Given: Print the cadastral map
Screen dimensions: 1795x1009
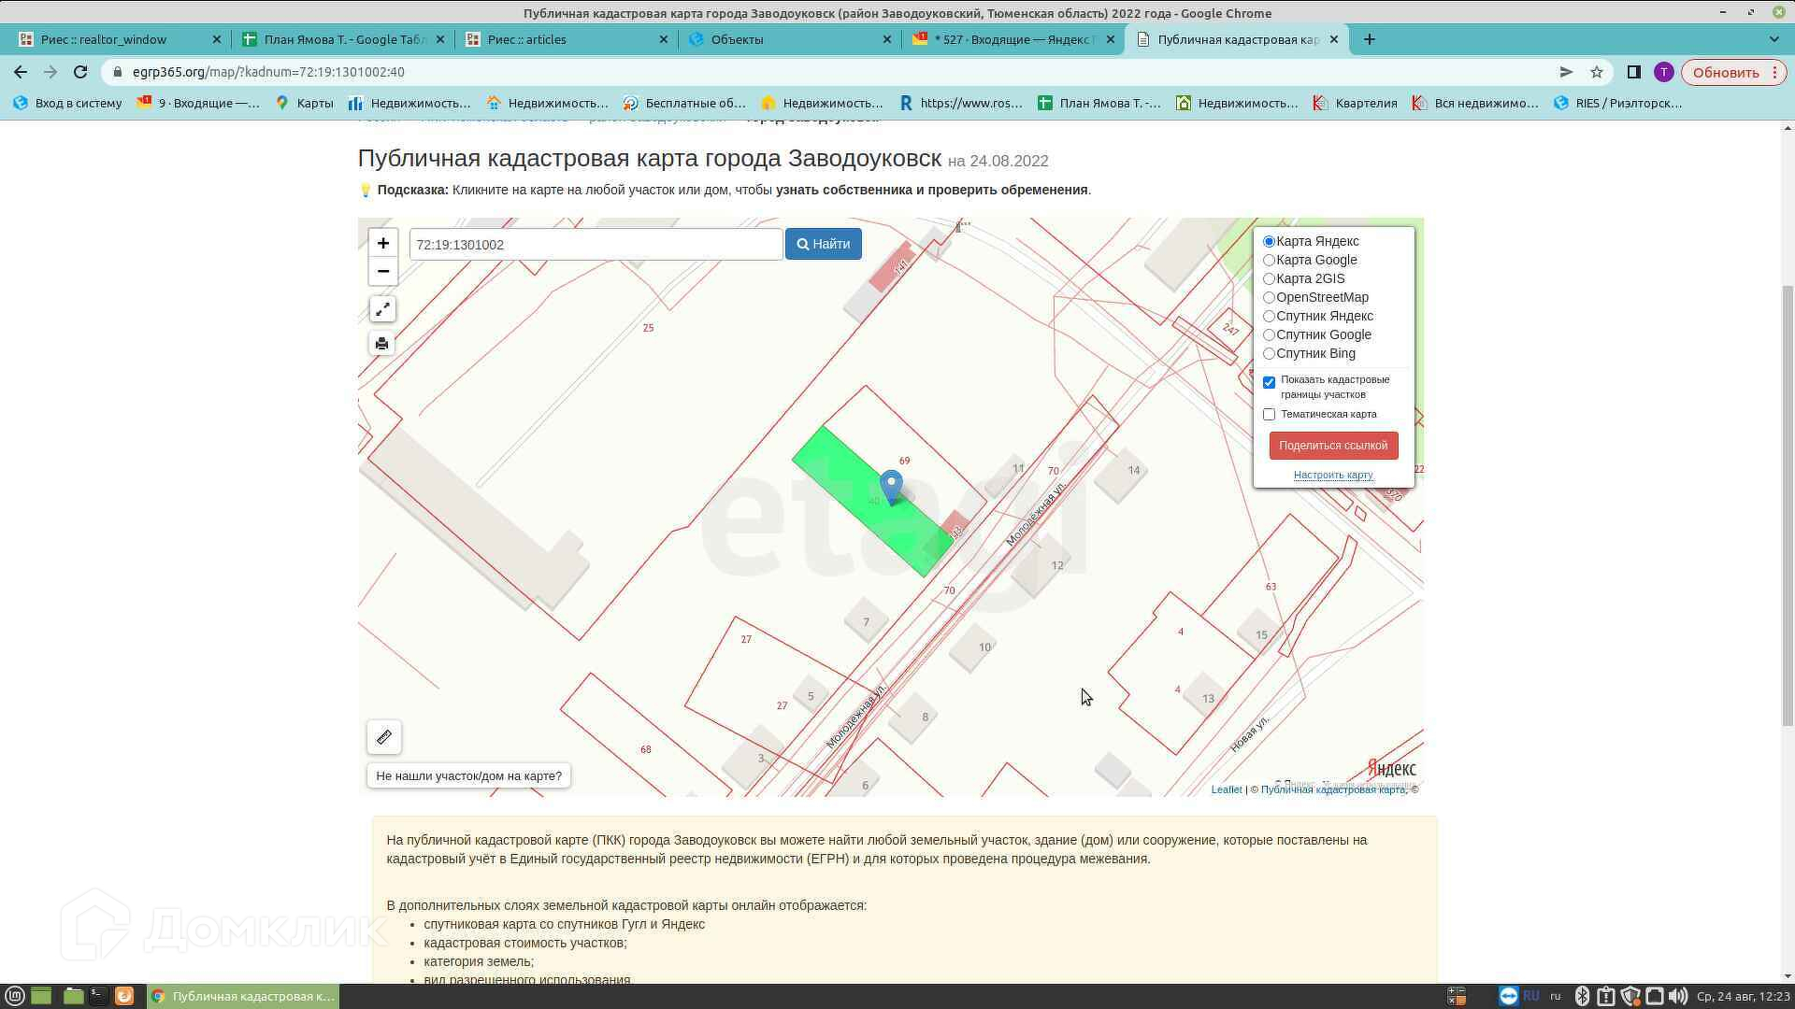Looking at the screenshot, I should point(381,344).
